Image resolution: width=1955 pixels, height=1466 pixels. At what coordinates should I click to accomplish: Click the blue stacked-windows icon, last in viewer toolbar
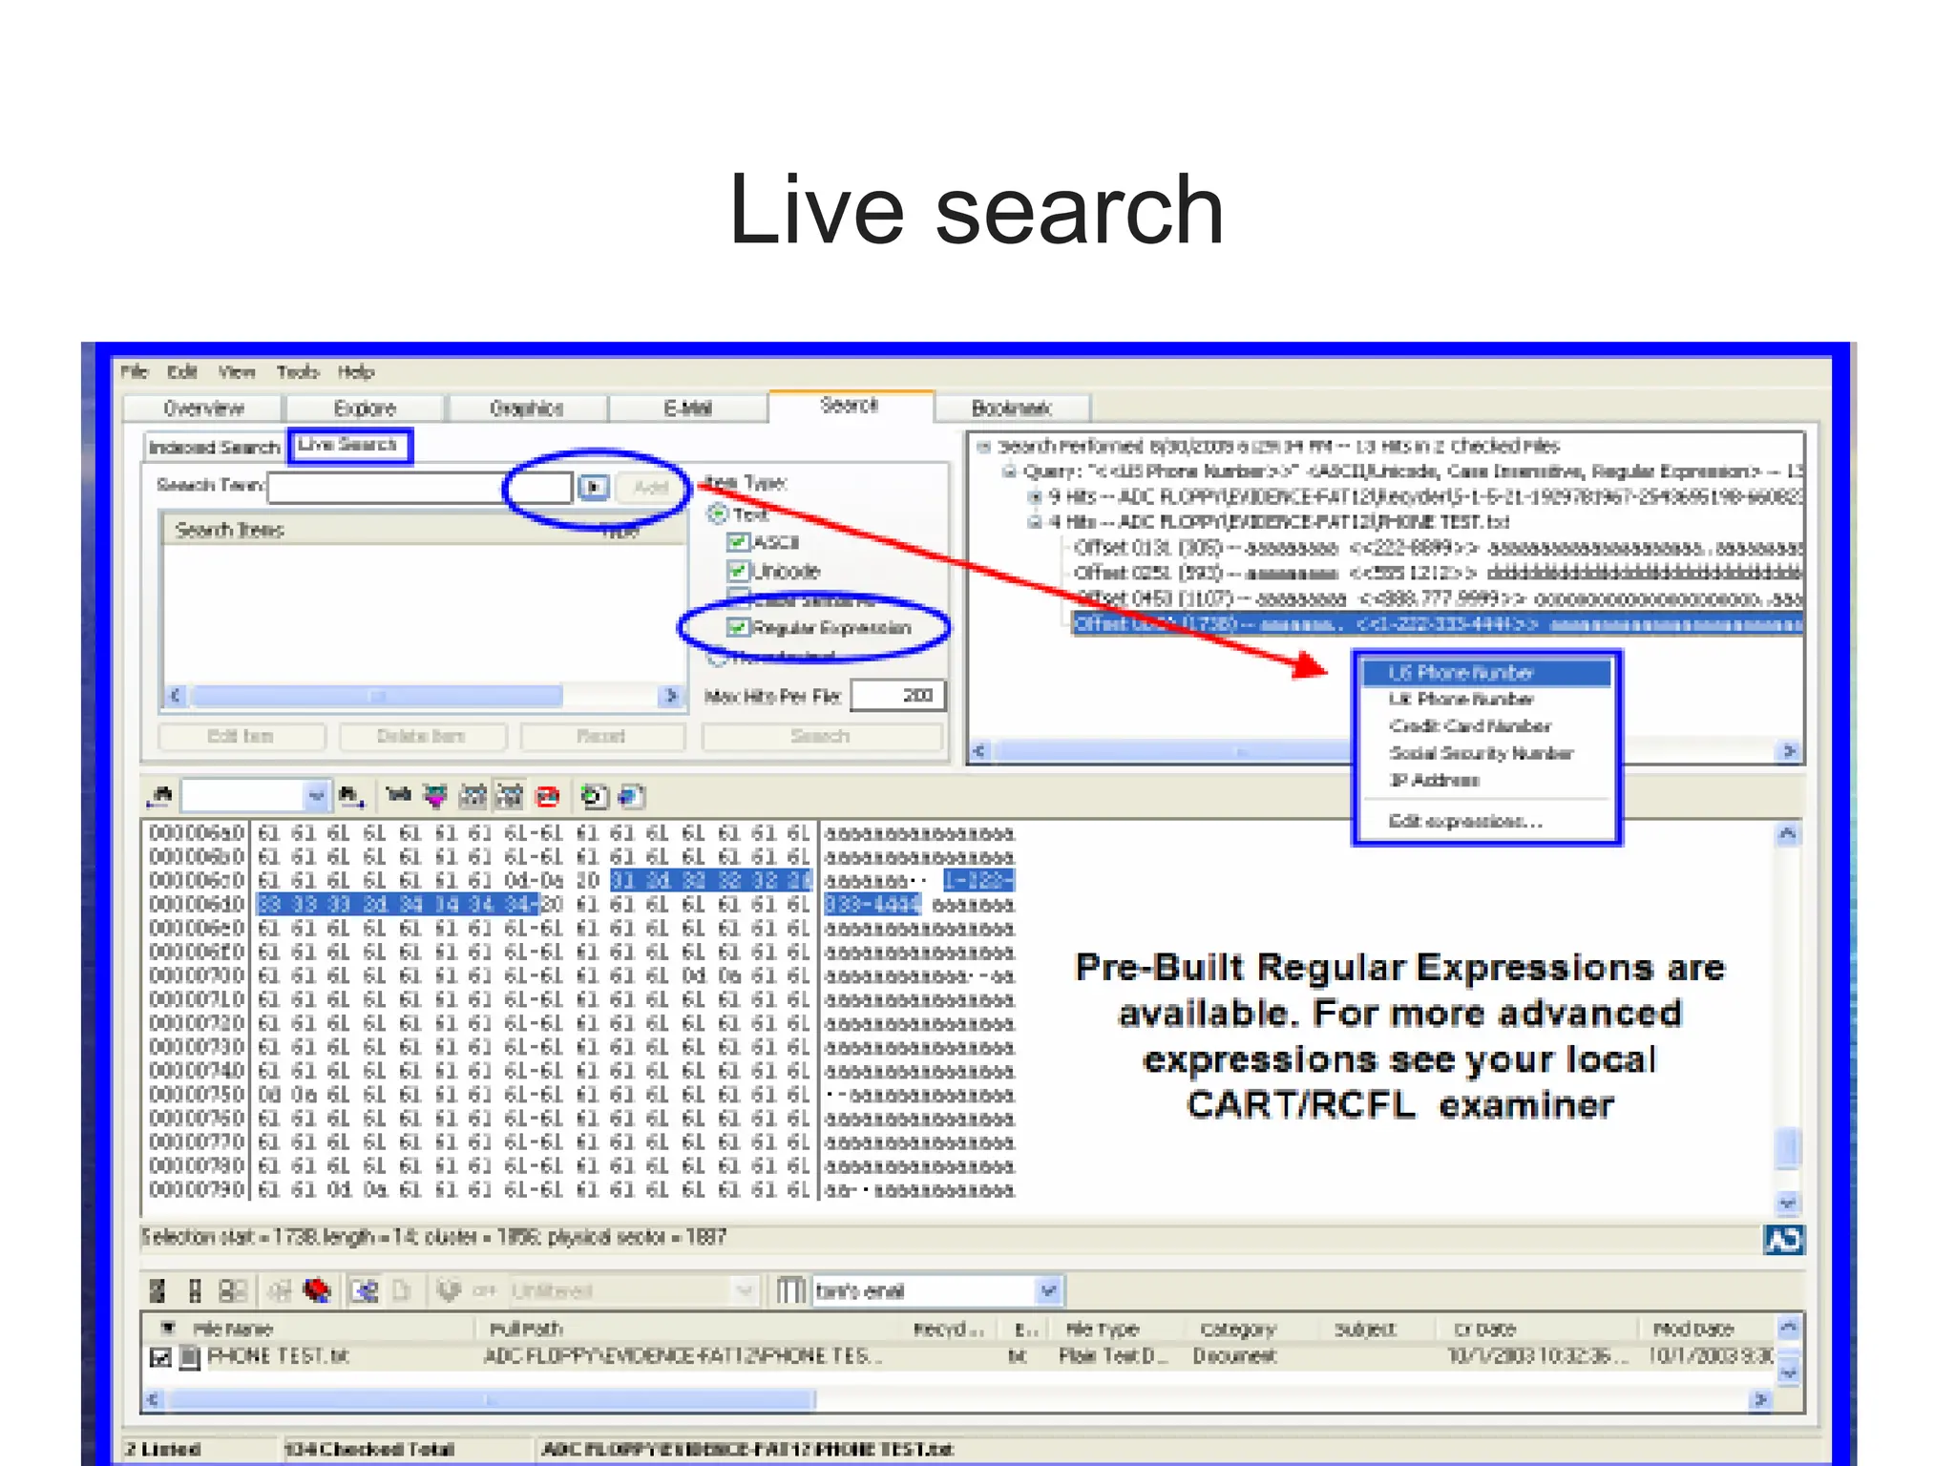[x=631, y=795]
